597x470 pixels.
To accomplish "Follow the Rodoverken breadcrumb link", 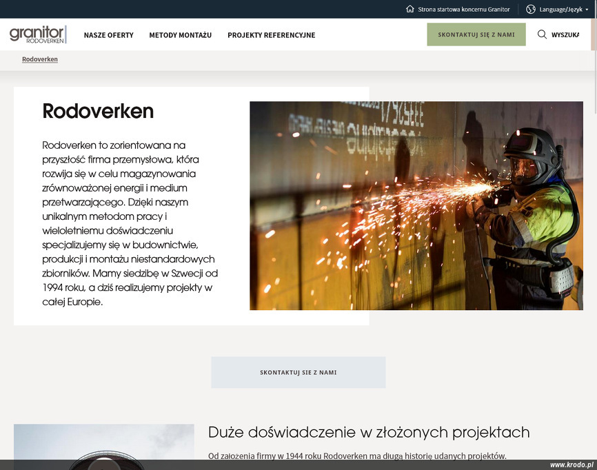I will click(40, 59).
